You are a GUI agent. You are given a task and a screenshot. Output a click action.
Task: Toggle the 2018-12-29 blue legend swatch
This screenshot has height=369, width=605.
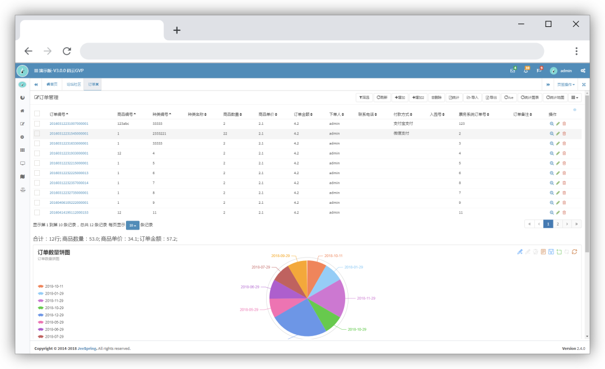(40, 315)
